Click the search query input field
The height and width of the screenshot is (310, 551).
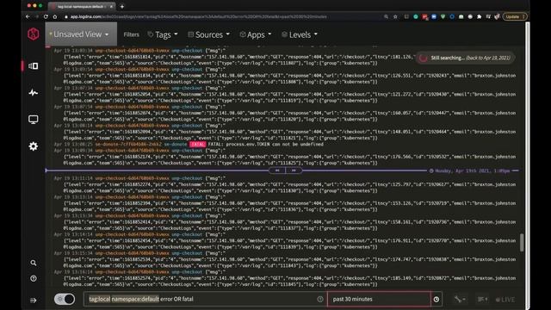point(205,299)
